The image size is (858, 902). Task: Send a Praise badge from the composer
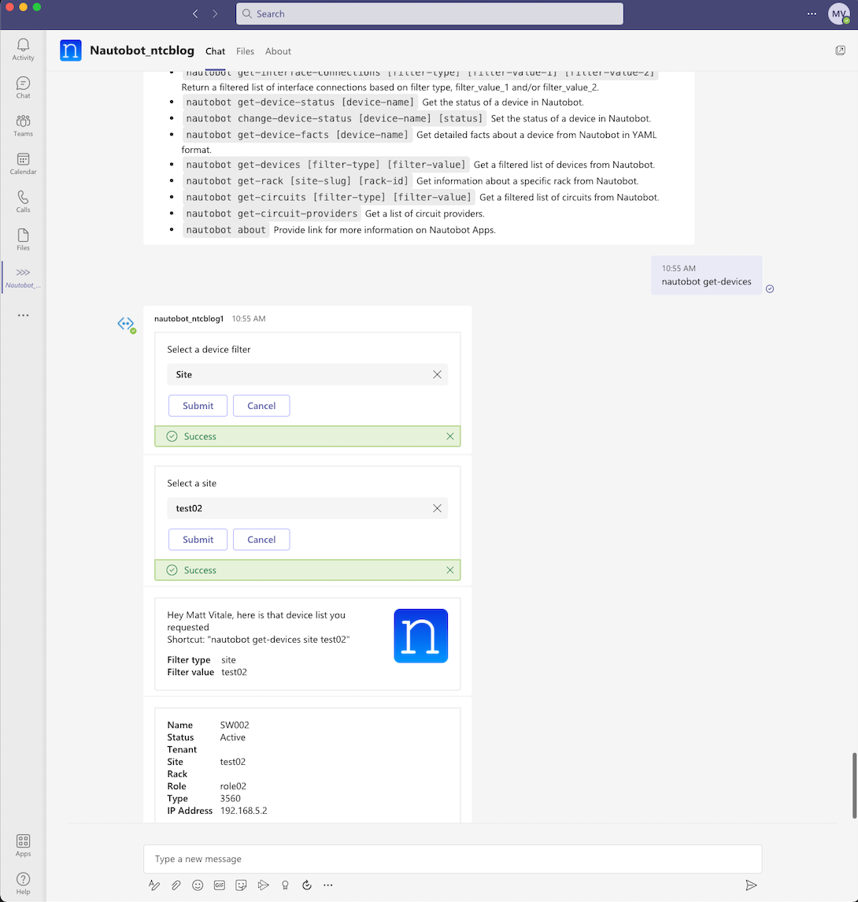point(285,885)
